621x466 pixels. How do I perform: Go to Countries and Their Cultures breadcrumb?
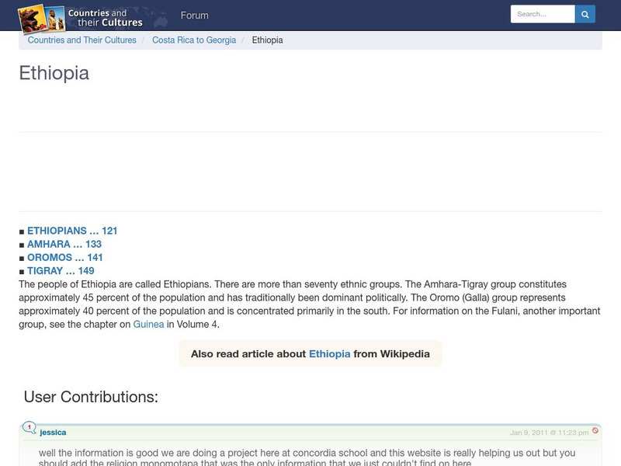coord(82,40)
